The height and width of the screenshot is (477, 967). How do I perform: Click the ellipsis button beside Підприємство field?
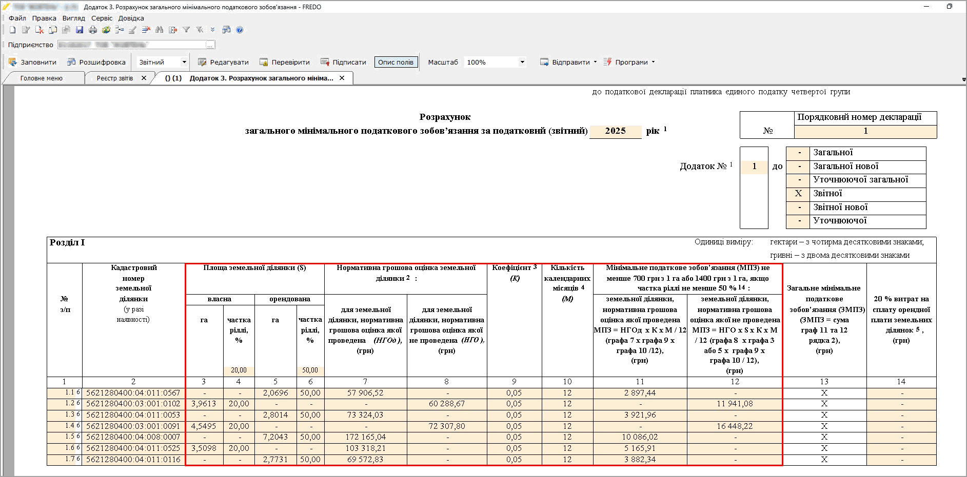pyautogui.click(x=210, y=45)
